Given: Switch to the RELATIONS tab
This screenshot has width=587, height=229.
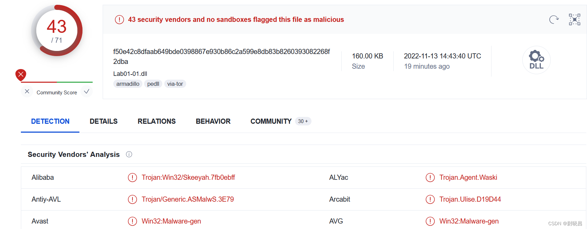Looking at the screenshot, I should [156, 121].
